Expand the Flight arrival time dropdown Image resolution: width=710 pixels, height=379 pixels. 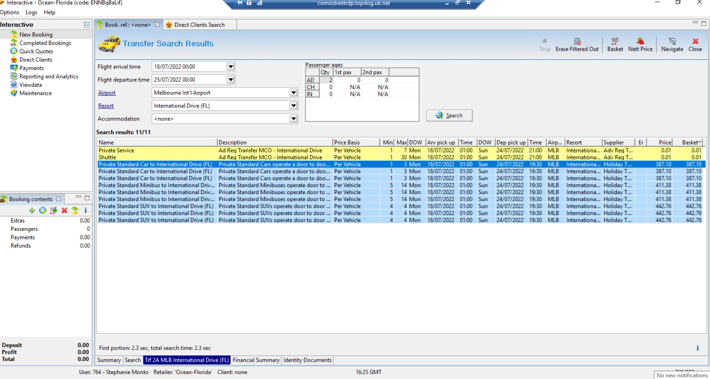click(x=230, y=67)
